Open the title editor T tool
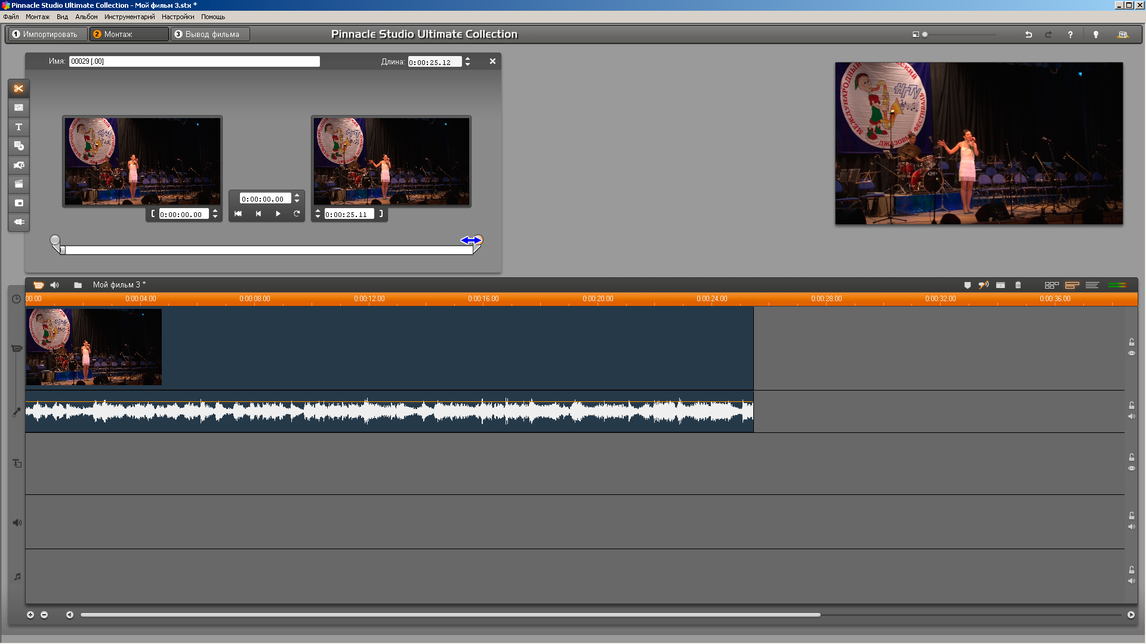 pyautogui.click(x=19, y=126)
